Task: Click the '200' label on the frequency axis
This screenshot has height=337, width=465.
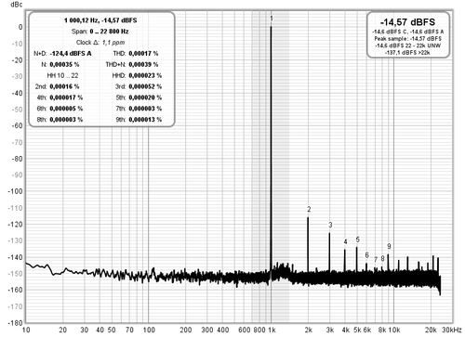Action: coord(186,330)
